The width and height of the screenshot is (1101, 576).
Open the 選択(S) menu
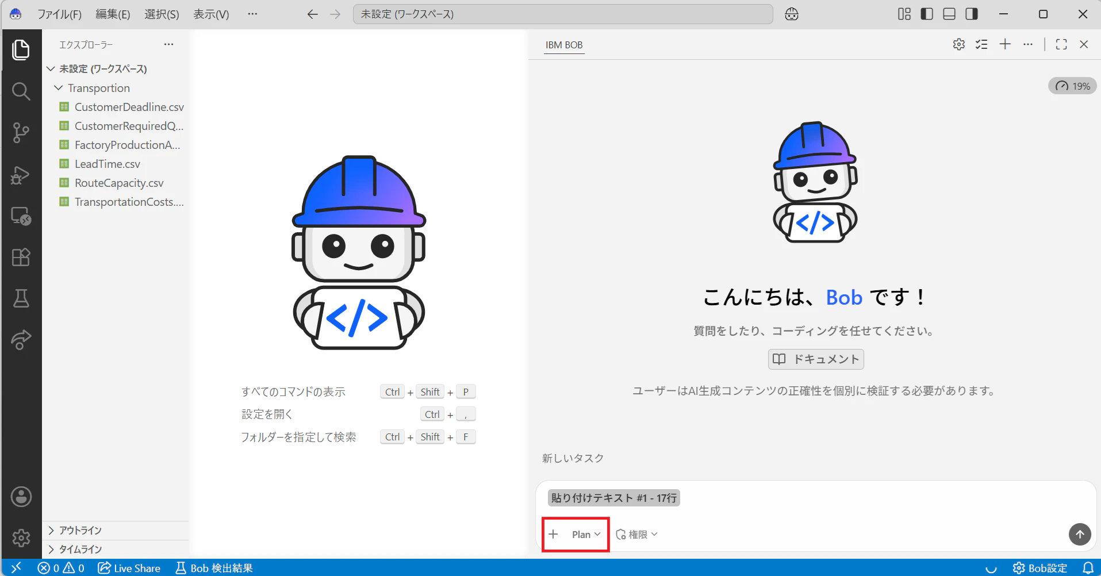[162, 14]
